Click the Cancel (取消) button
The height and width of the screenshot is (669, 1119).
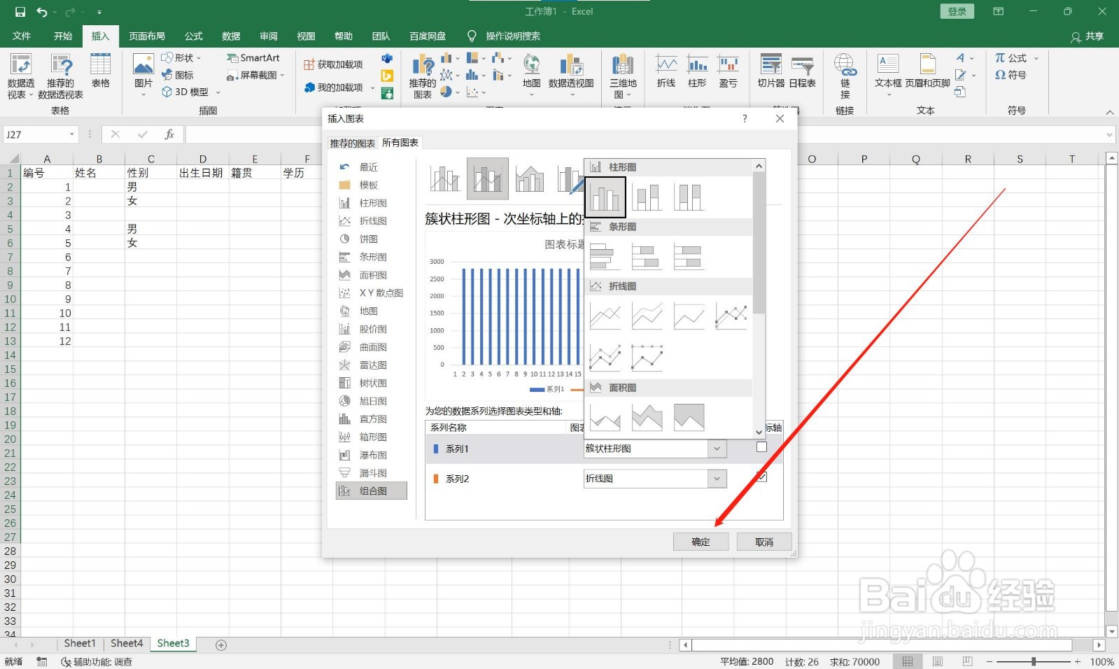[764, 542]
